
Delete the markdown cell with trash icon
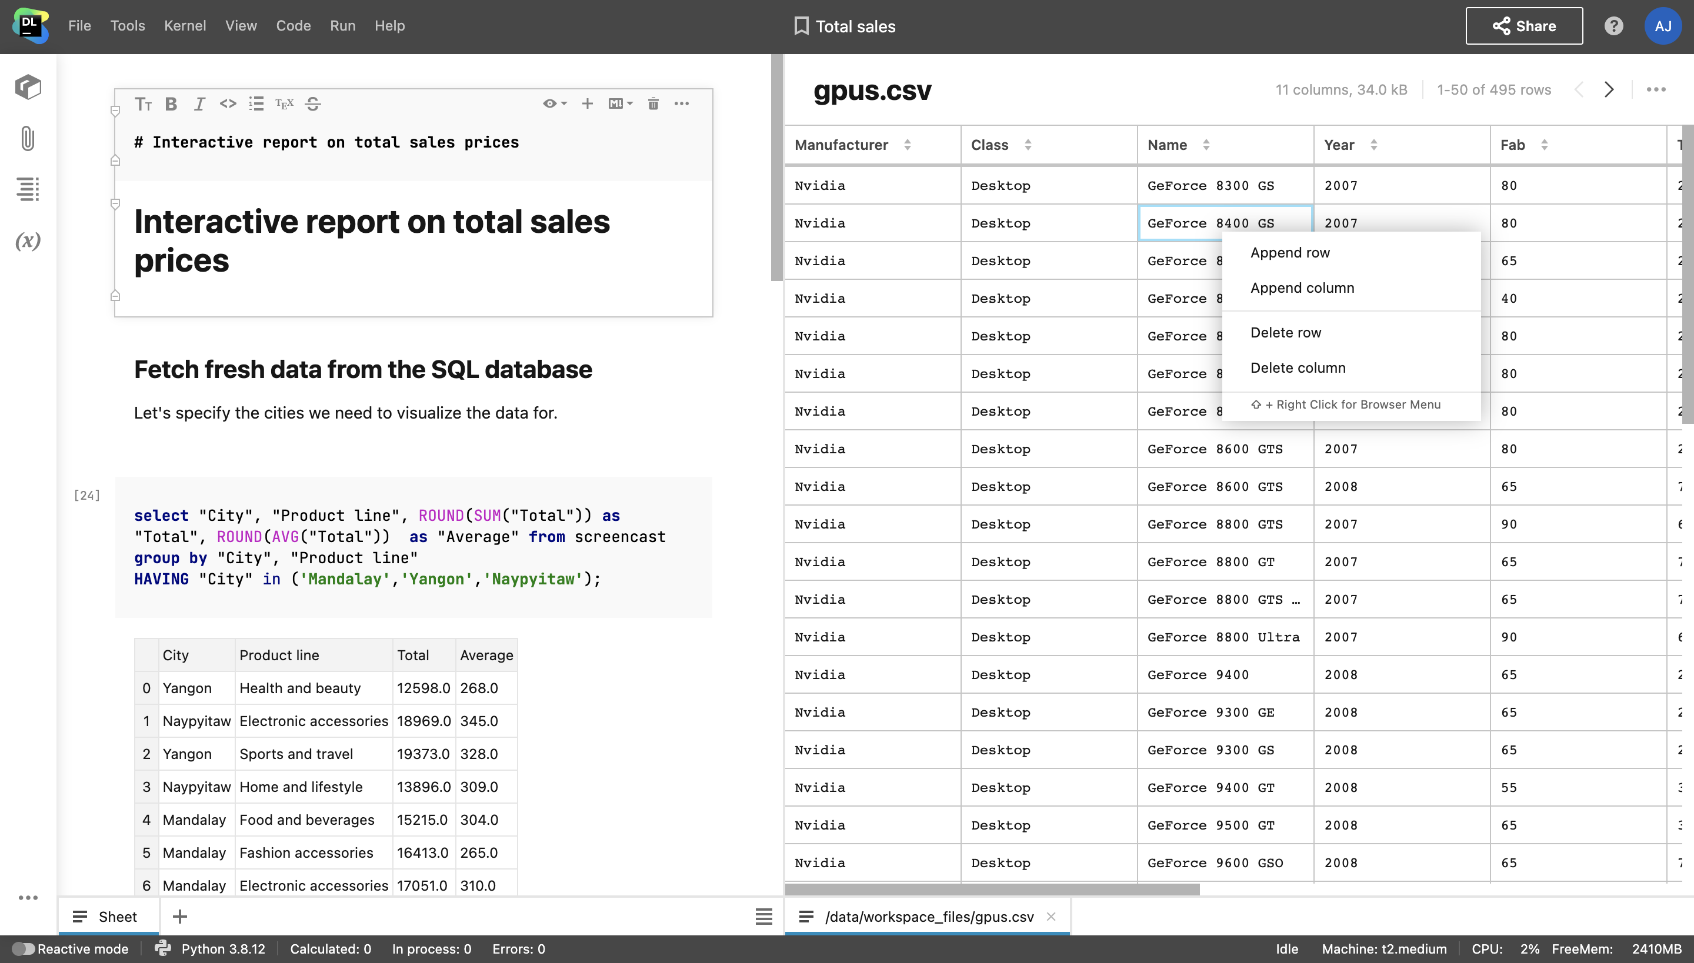point(653,104)
